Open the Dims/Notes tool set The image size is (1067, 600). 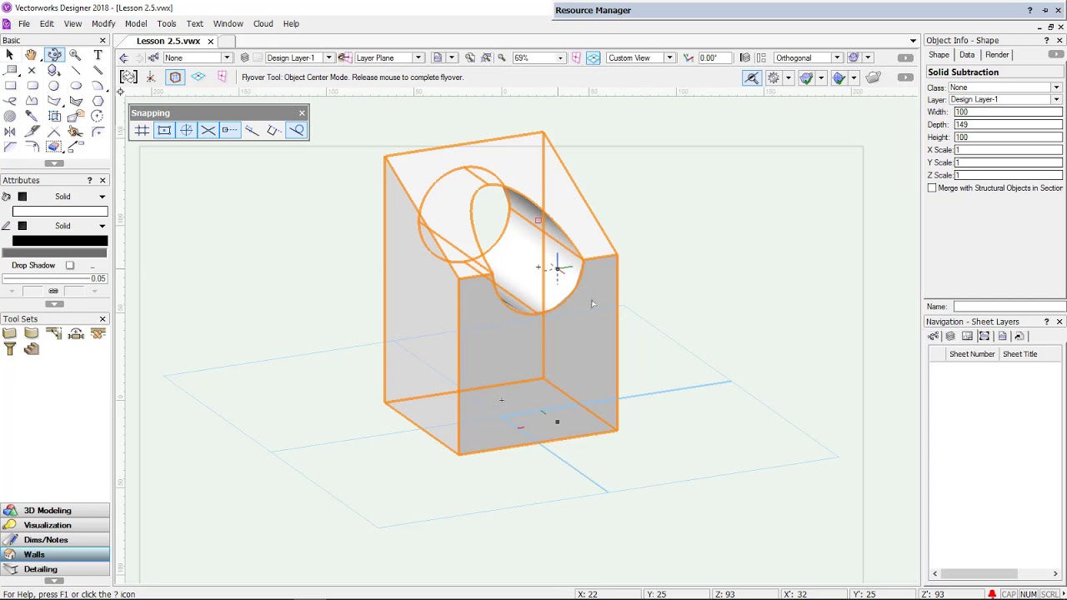55,540
